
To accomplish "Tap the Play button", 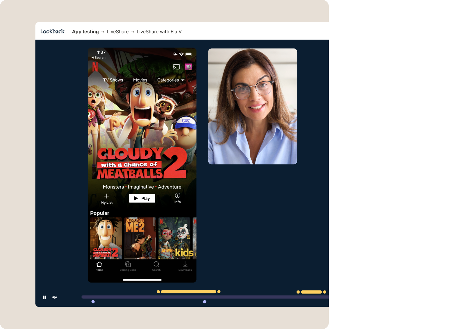I will [x=142, y=198].
